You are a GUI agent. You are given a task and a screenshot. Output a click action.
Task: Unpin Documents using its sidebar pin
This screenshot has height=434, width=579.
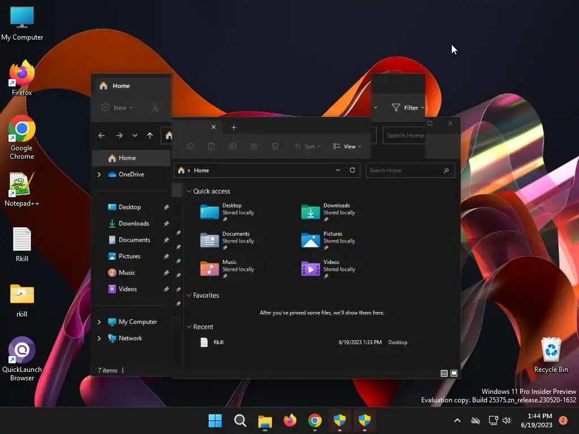(166, 240)
